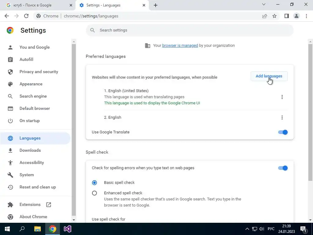313x235 pixels.
Task: Open Appearance settings section
Action: [35, 84]
